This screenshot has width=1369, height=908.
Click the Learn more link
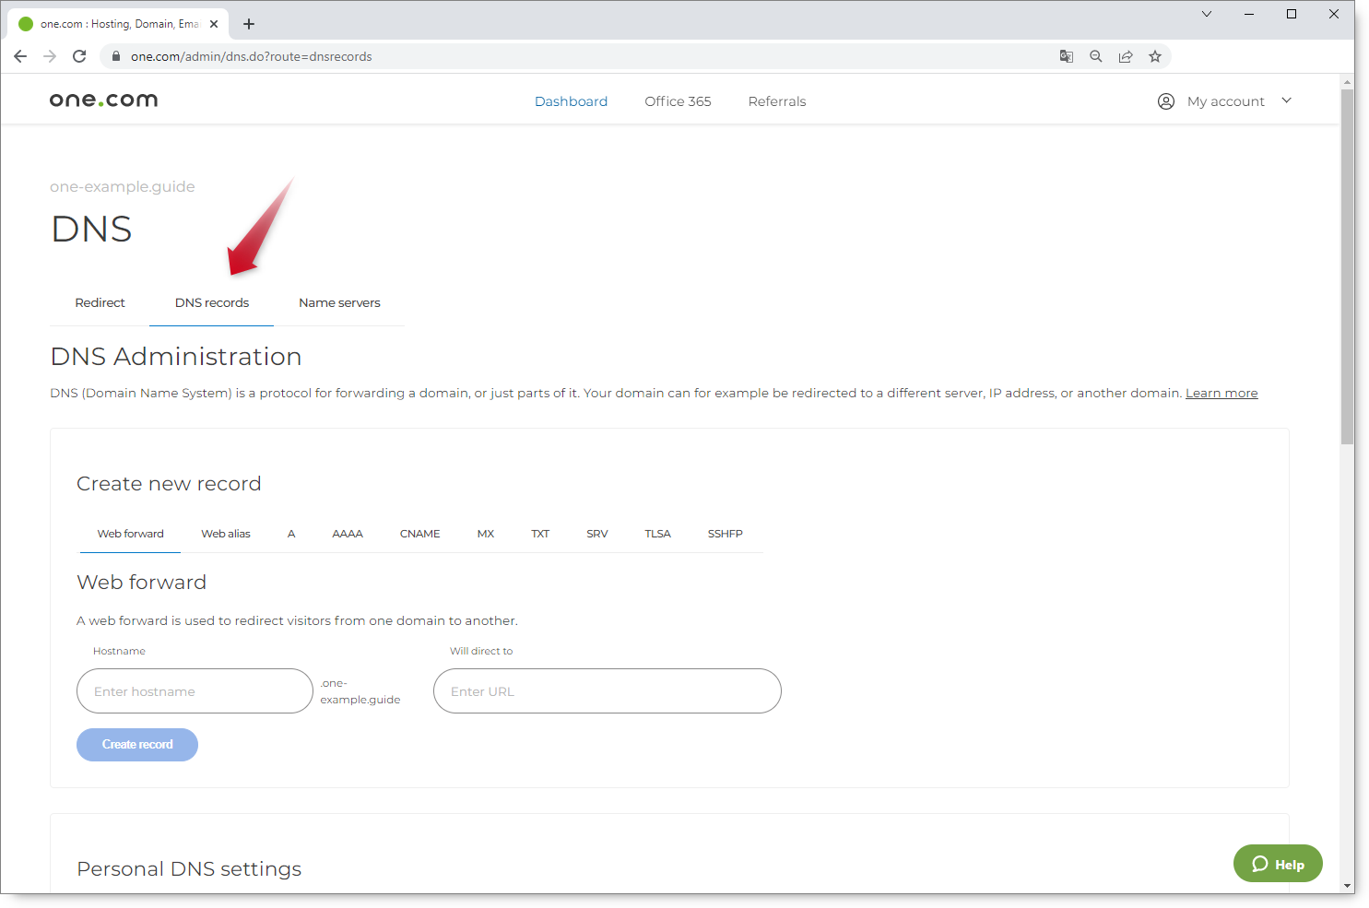point(1221,393)
